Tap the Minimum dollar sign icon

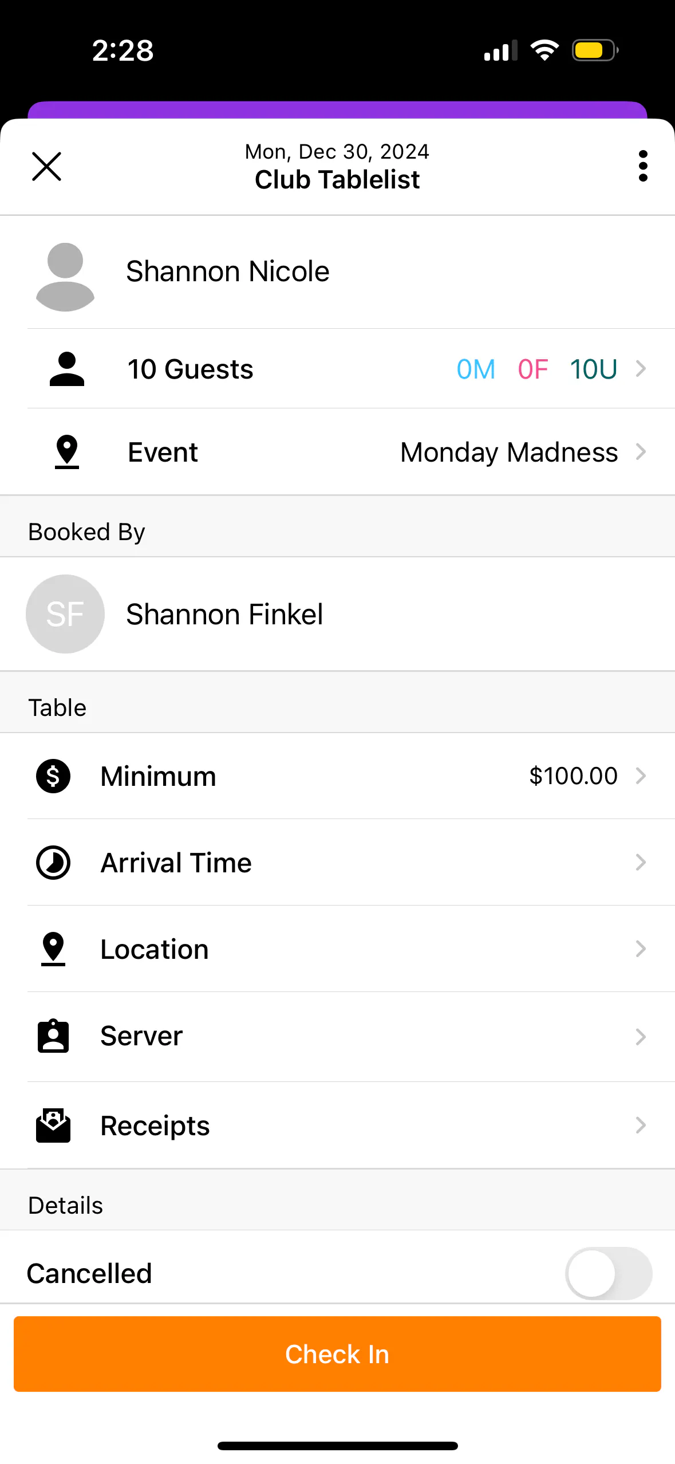point(53,776)
